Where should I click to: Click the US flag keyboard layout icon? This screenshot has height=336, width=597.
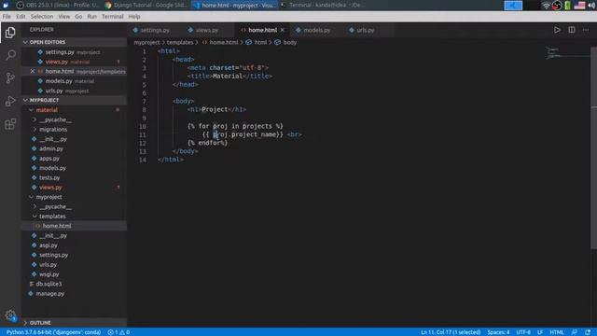click(x=579, y=6)
